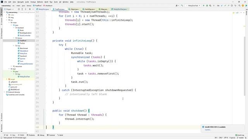This screenshot has width=248, height=139.
Task: Click the CRLF line separator status entry
Action: (x=220, y=138)
